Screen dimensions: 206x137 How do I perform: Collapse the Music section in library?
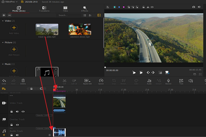[x=3, y=64]
